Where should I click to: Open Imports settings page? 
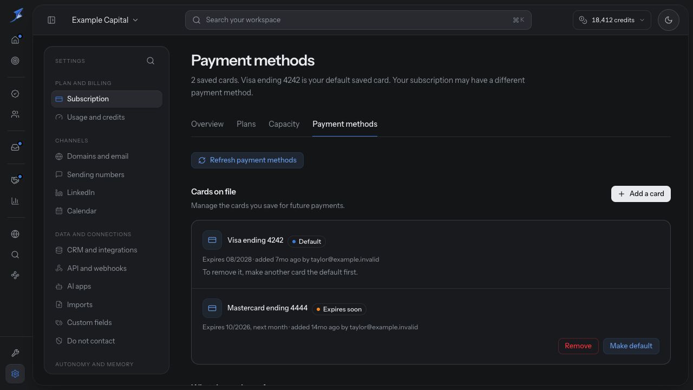pyautogui.click(x=107, y=305)
